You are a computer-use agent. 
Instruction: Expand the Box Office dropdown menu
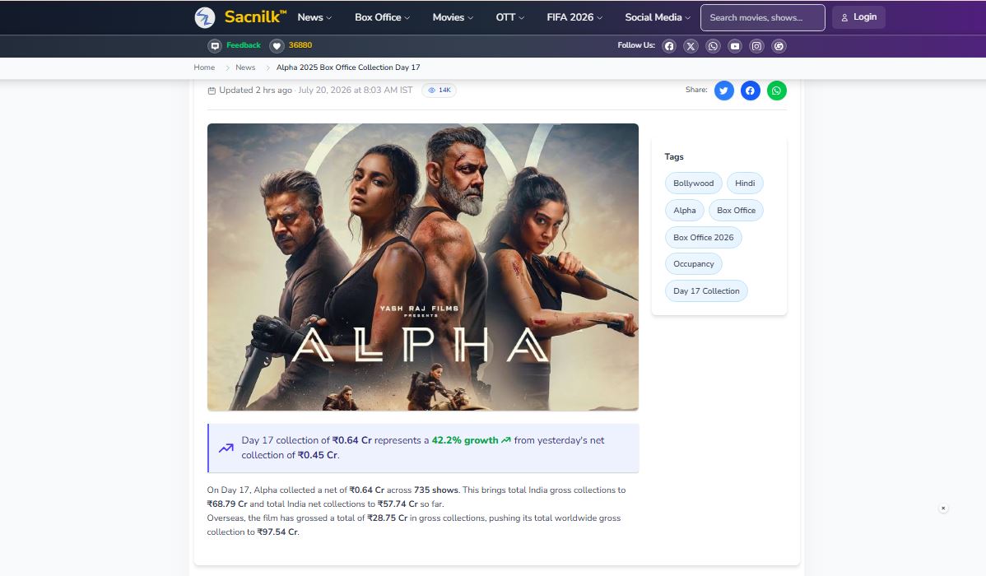coord(383,17)
